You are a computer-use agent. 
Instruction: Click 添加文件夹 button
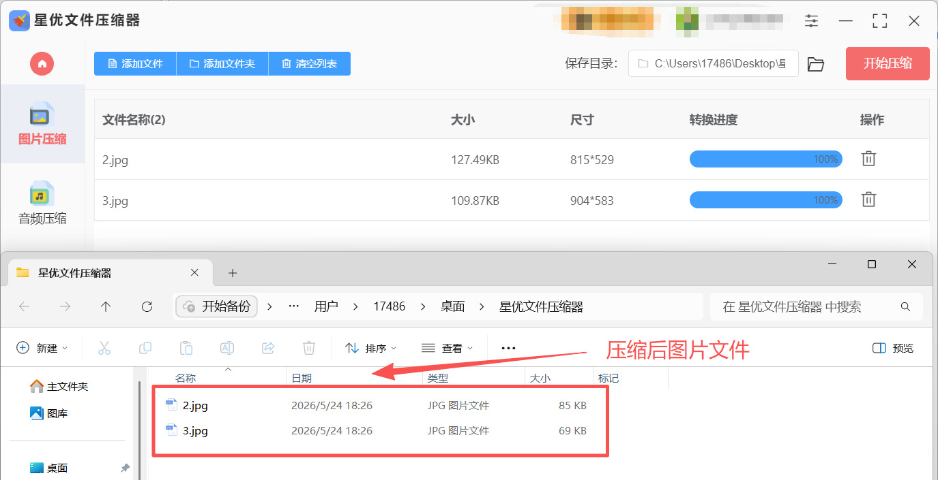tap(222, 63)
